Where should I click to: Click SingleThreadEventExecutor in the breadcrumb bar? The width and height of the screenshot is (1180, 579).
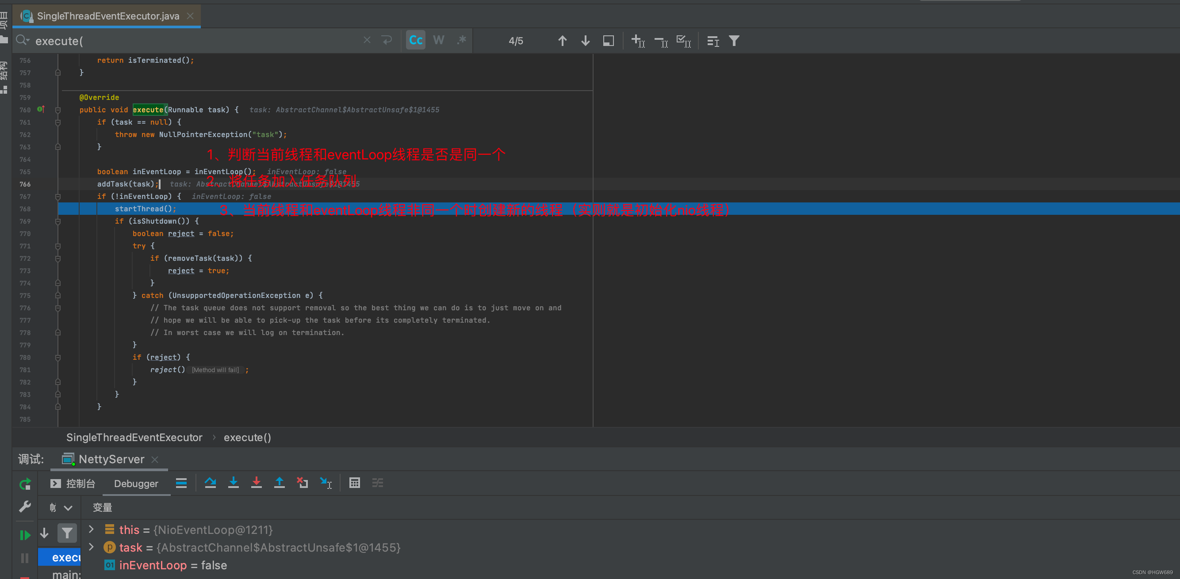[134, 437]
